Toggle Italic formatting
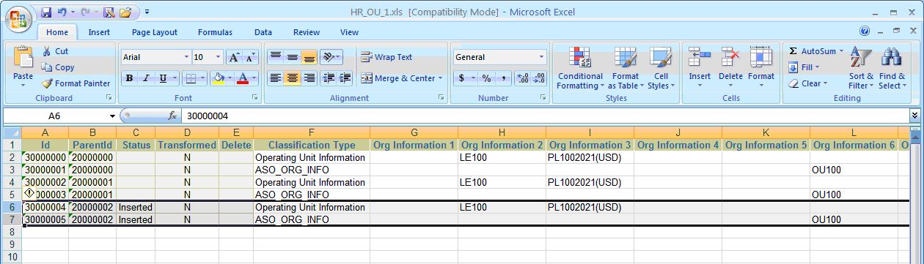 point(145,78)
